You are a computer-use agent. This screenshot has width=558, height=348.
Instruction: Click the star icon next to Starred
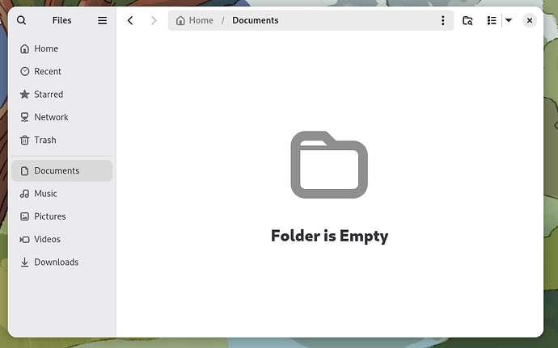pyautogui.click(x=24, y=94)
